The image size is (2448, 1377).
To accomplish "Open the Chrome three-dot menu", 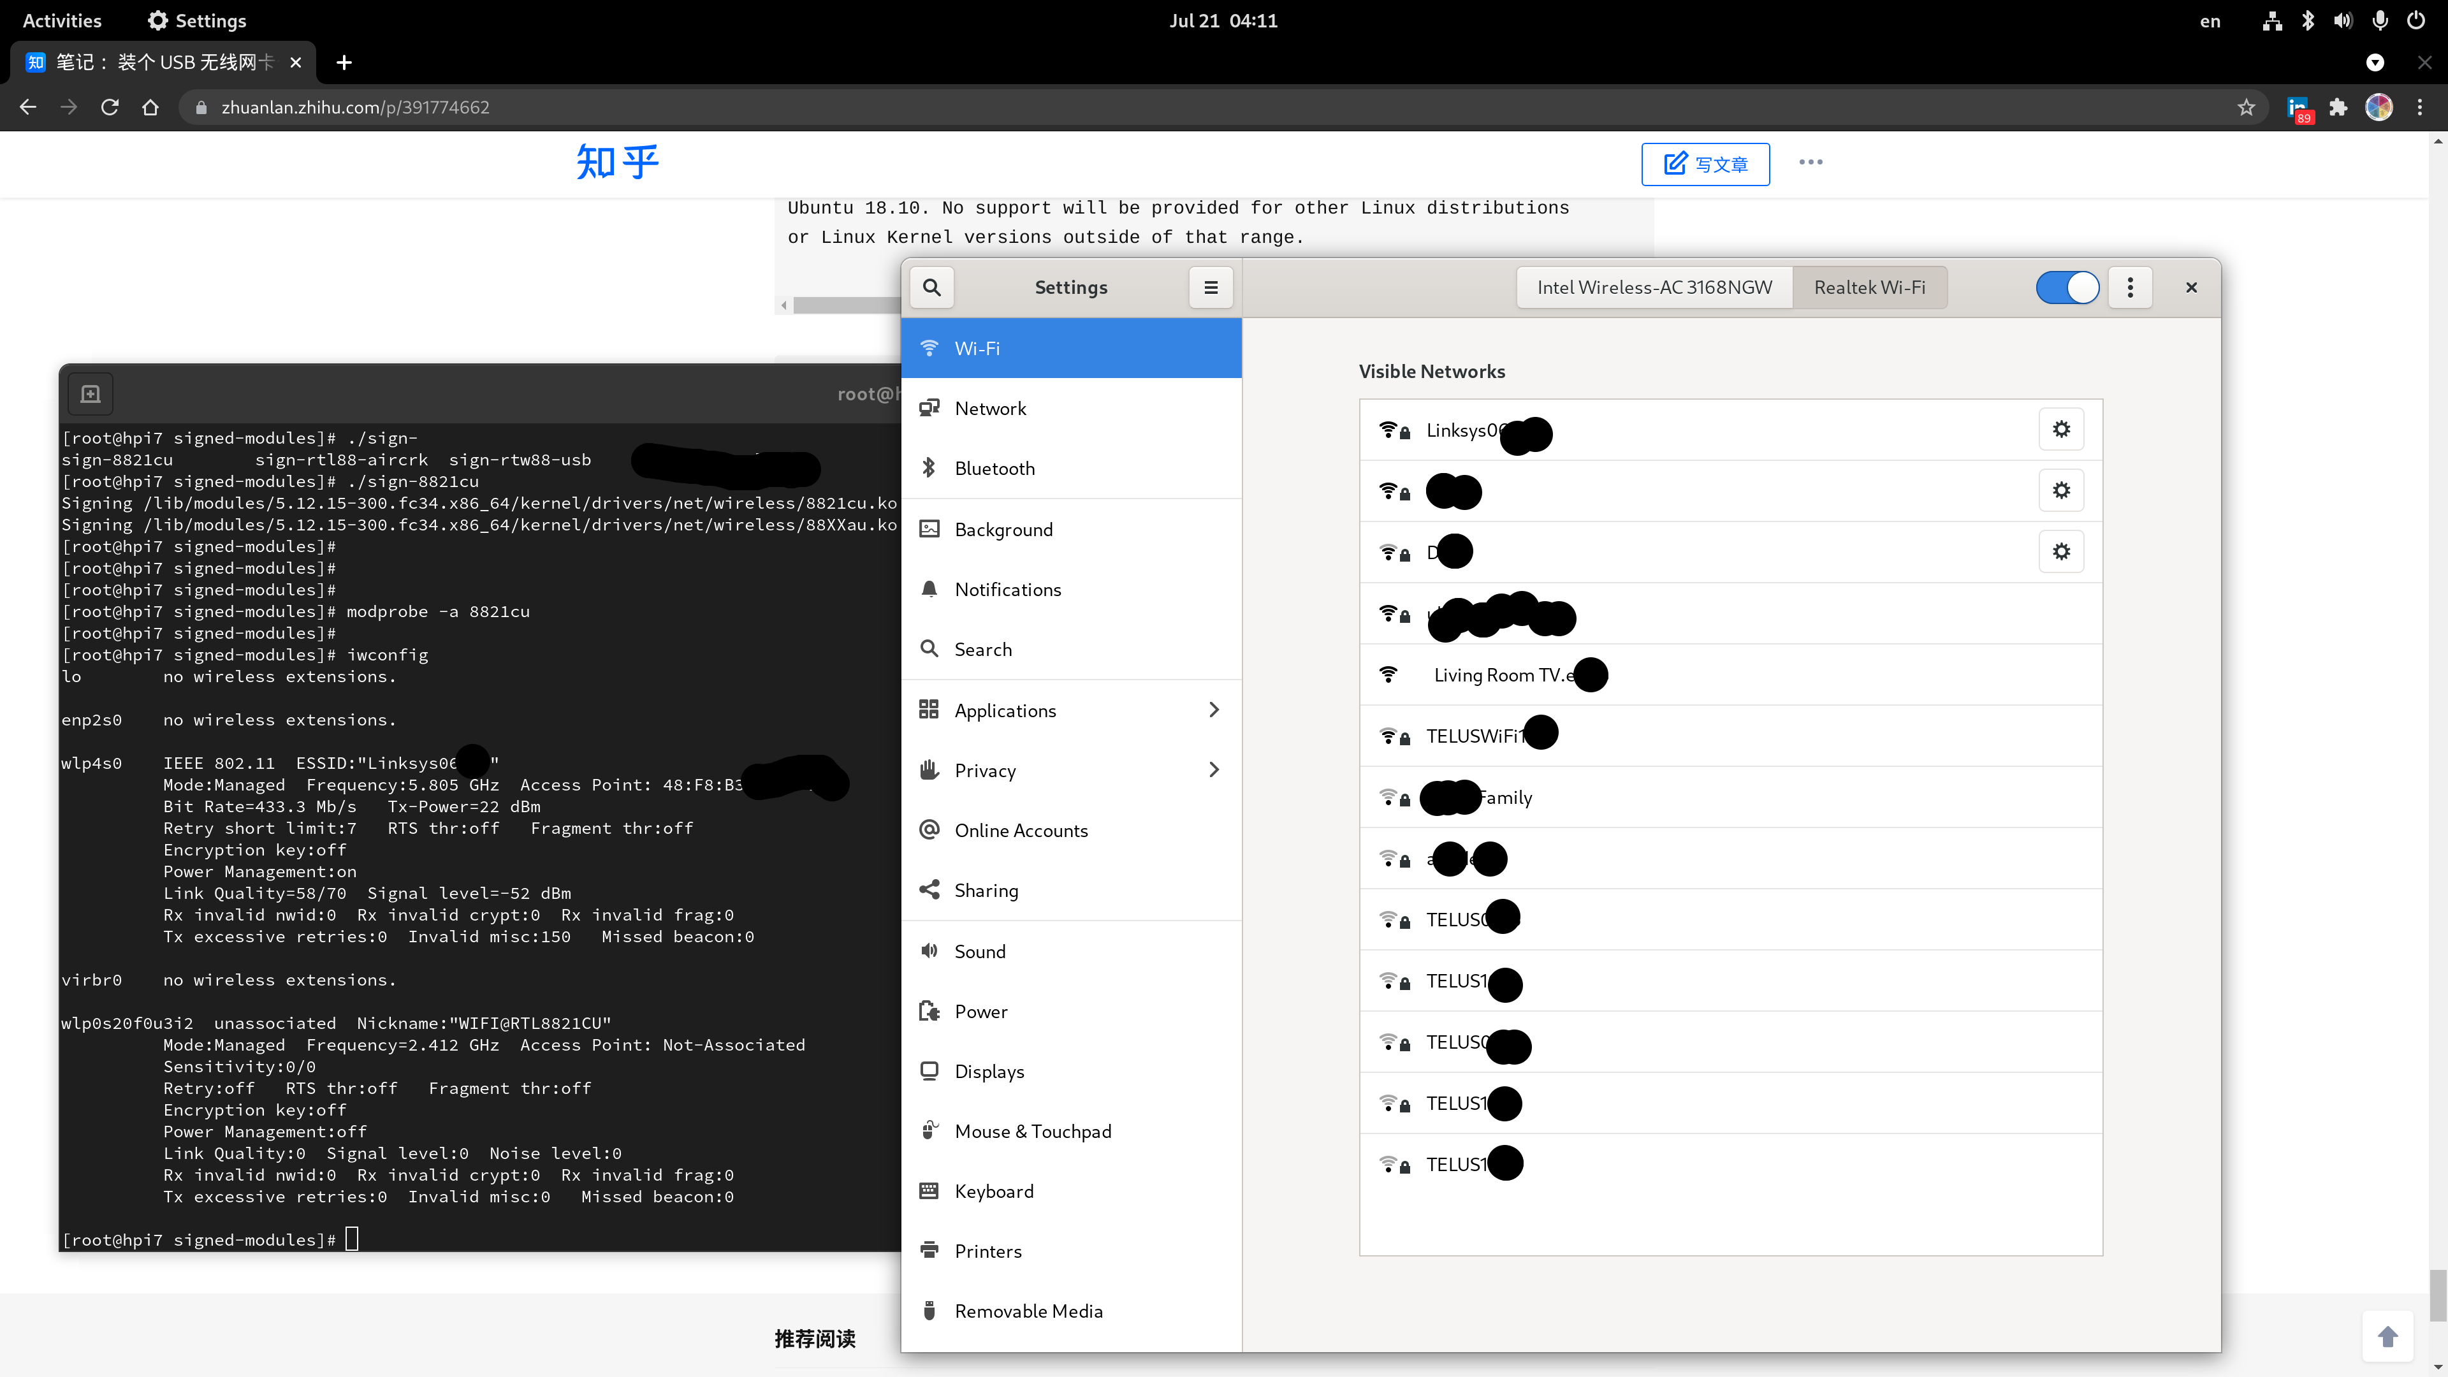I will 2419,107.
